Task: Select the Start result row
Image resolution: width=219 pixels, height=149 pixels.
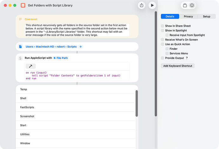Action: [x=76, y=125]
